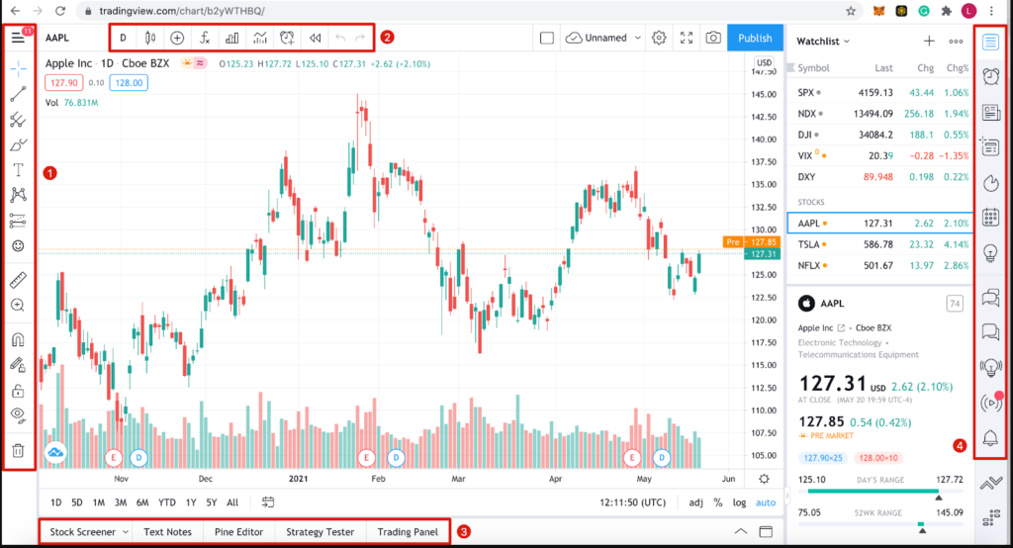The height and width of the screenshot is (548, 1013).
Task: Open the emoji icons tool
Action: tap(18, 245)
